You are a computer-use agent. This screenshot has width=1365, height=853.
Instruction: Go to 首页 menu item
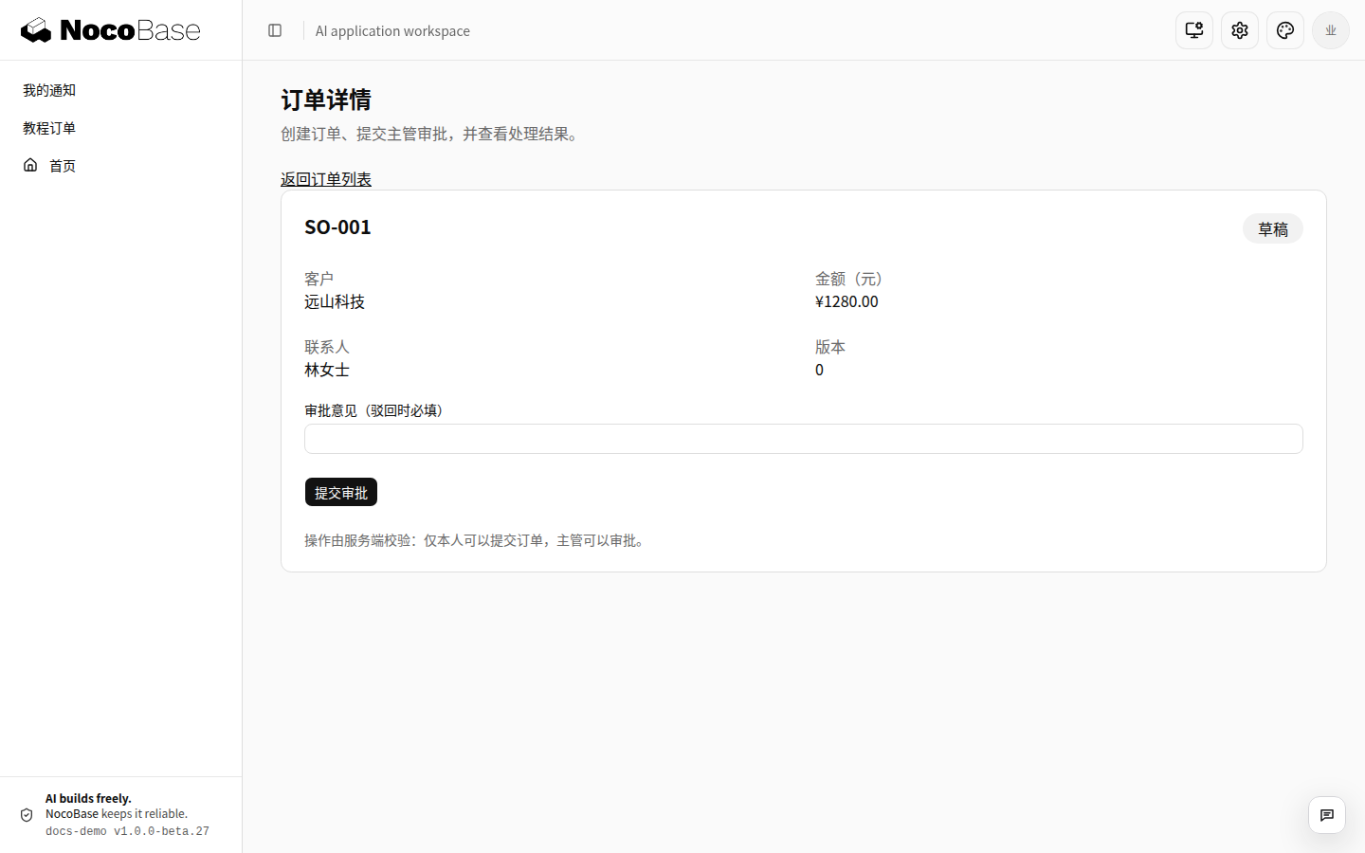click(63, 166)
